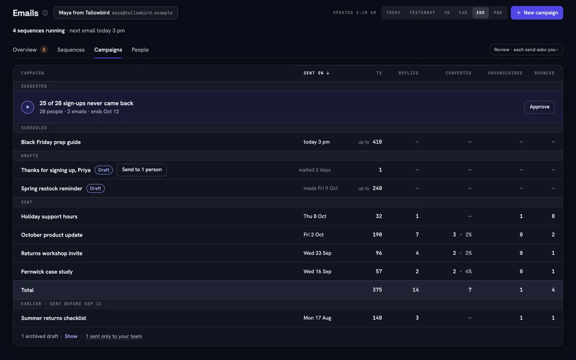The image size is (576, 360).
Task: Click the 4 sequences running status text
Action: 39,31
